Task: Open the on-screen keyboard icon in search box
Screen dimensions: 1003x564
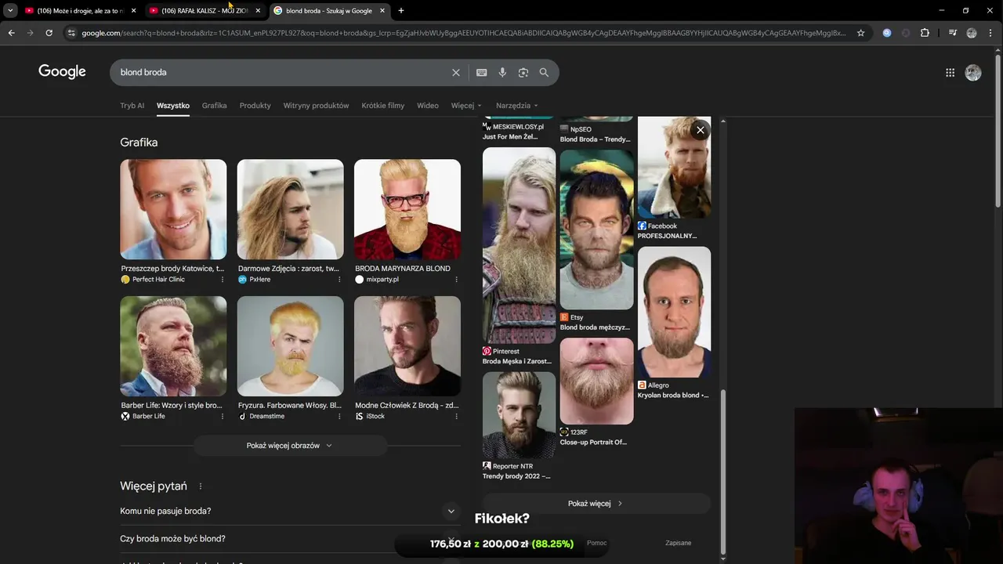Action: pyautogui.click(x=482, y=72)
